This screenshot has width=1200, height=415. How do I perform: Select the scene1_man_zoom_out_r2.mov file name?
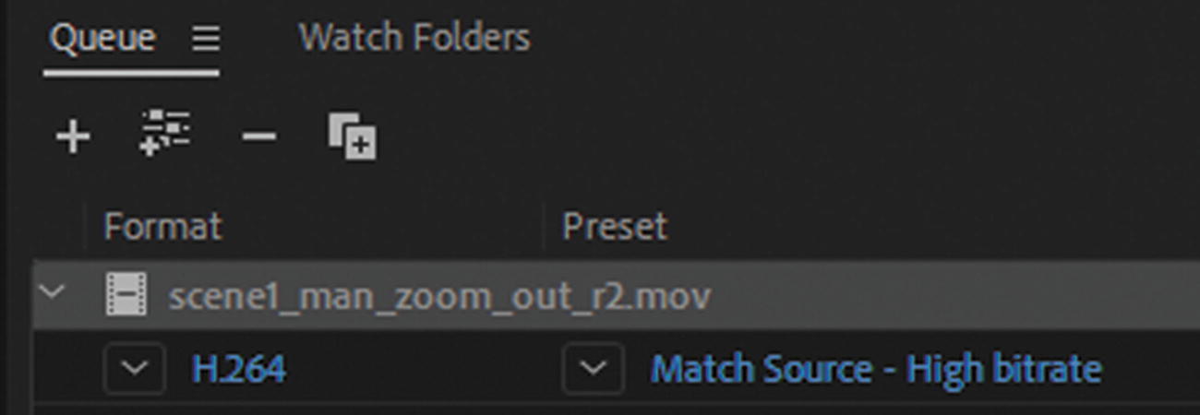440,296
